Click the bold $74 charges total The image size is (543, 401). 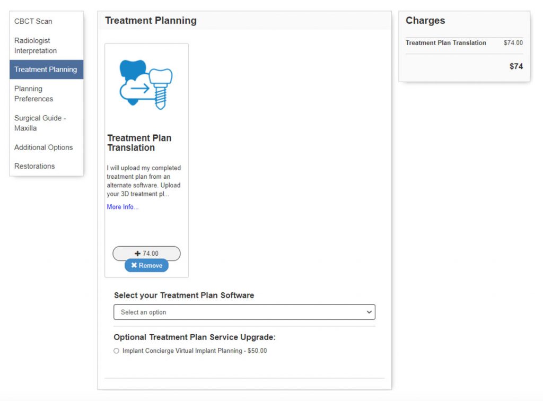tap(516, 66)
